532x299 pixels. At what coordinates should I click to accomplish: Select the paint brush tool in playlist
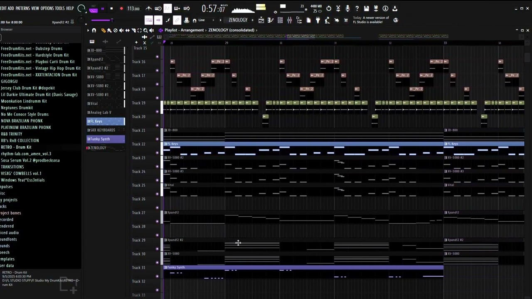(109, 30)
